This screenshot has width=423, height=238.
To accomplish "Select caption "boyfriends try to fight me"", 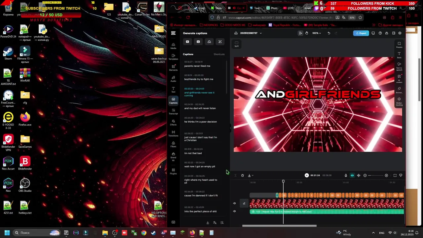I will point(199,79).
